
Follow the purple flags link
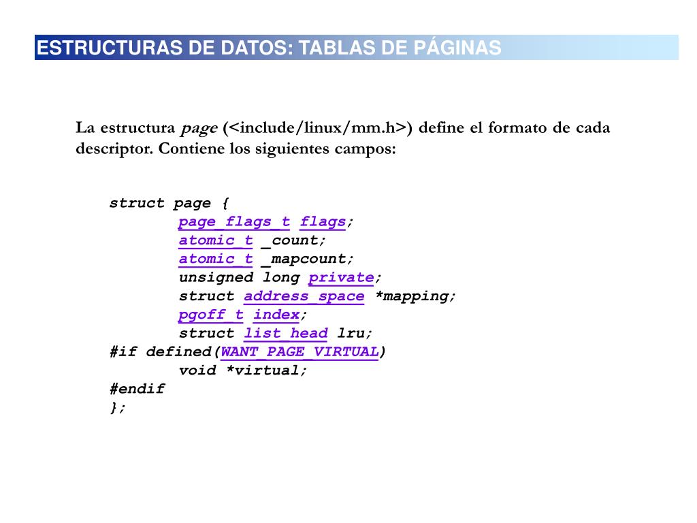323,221
